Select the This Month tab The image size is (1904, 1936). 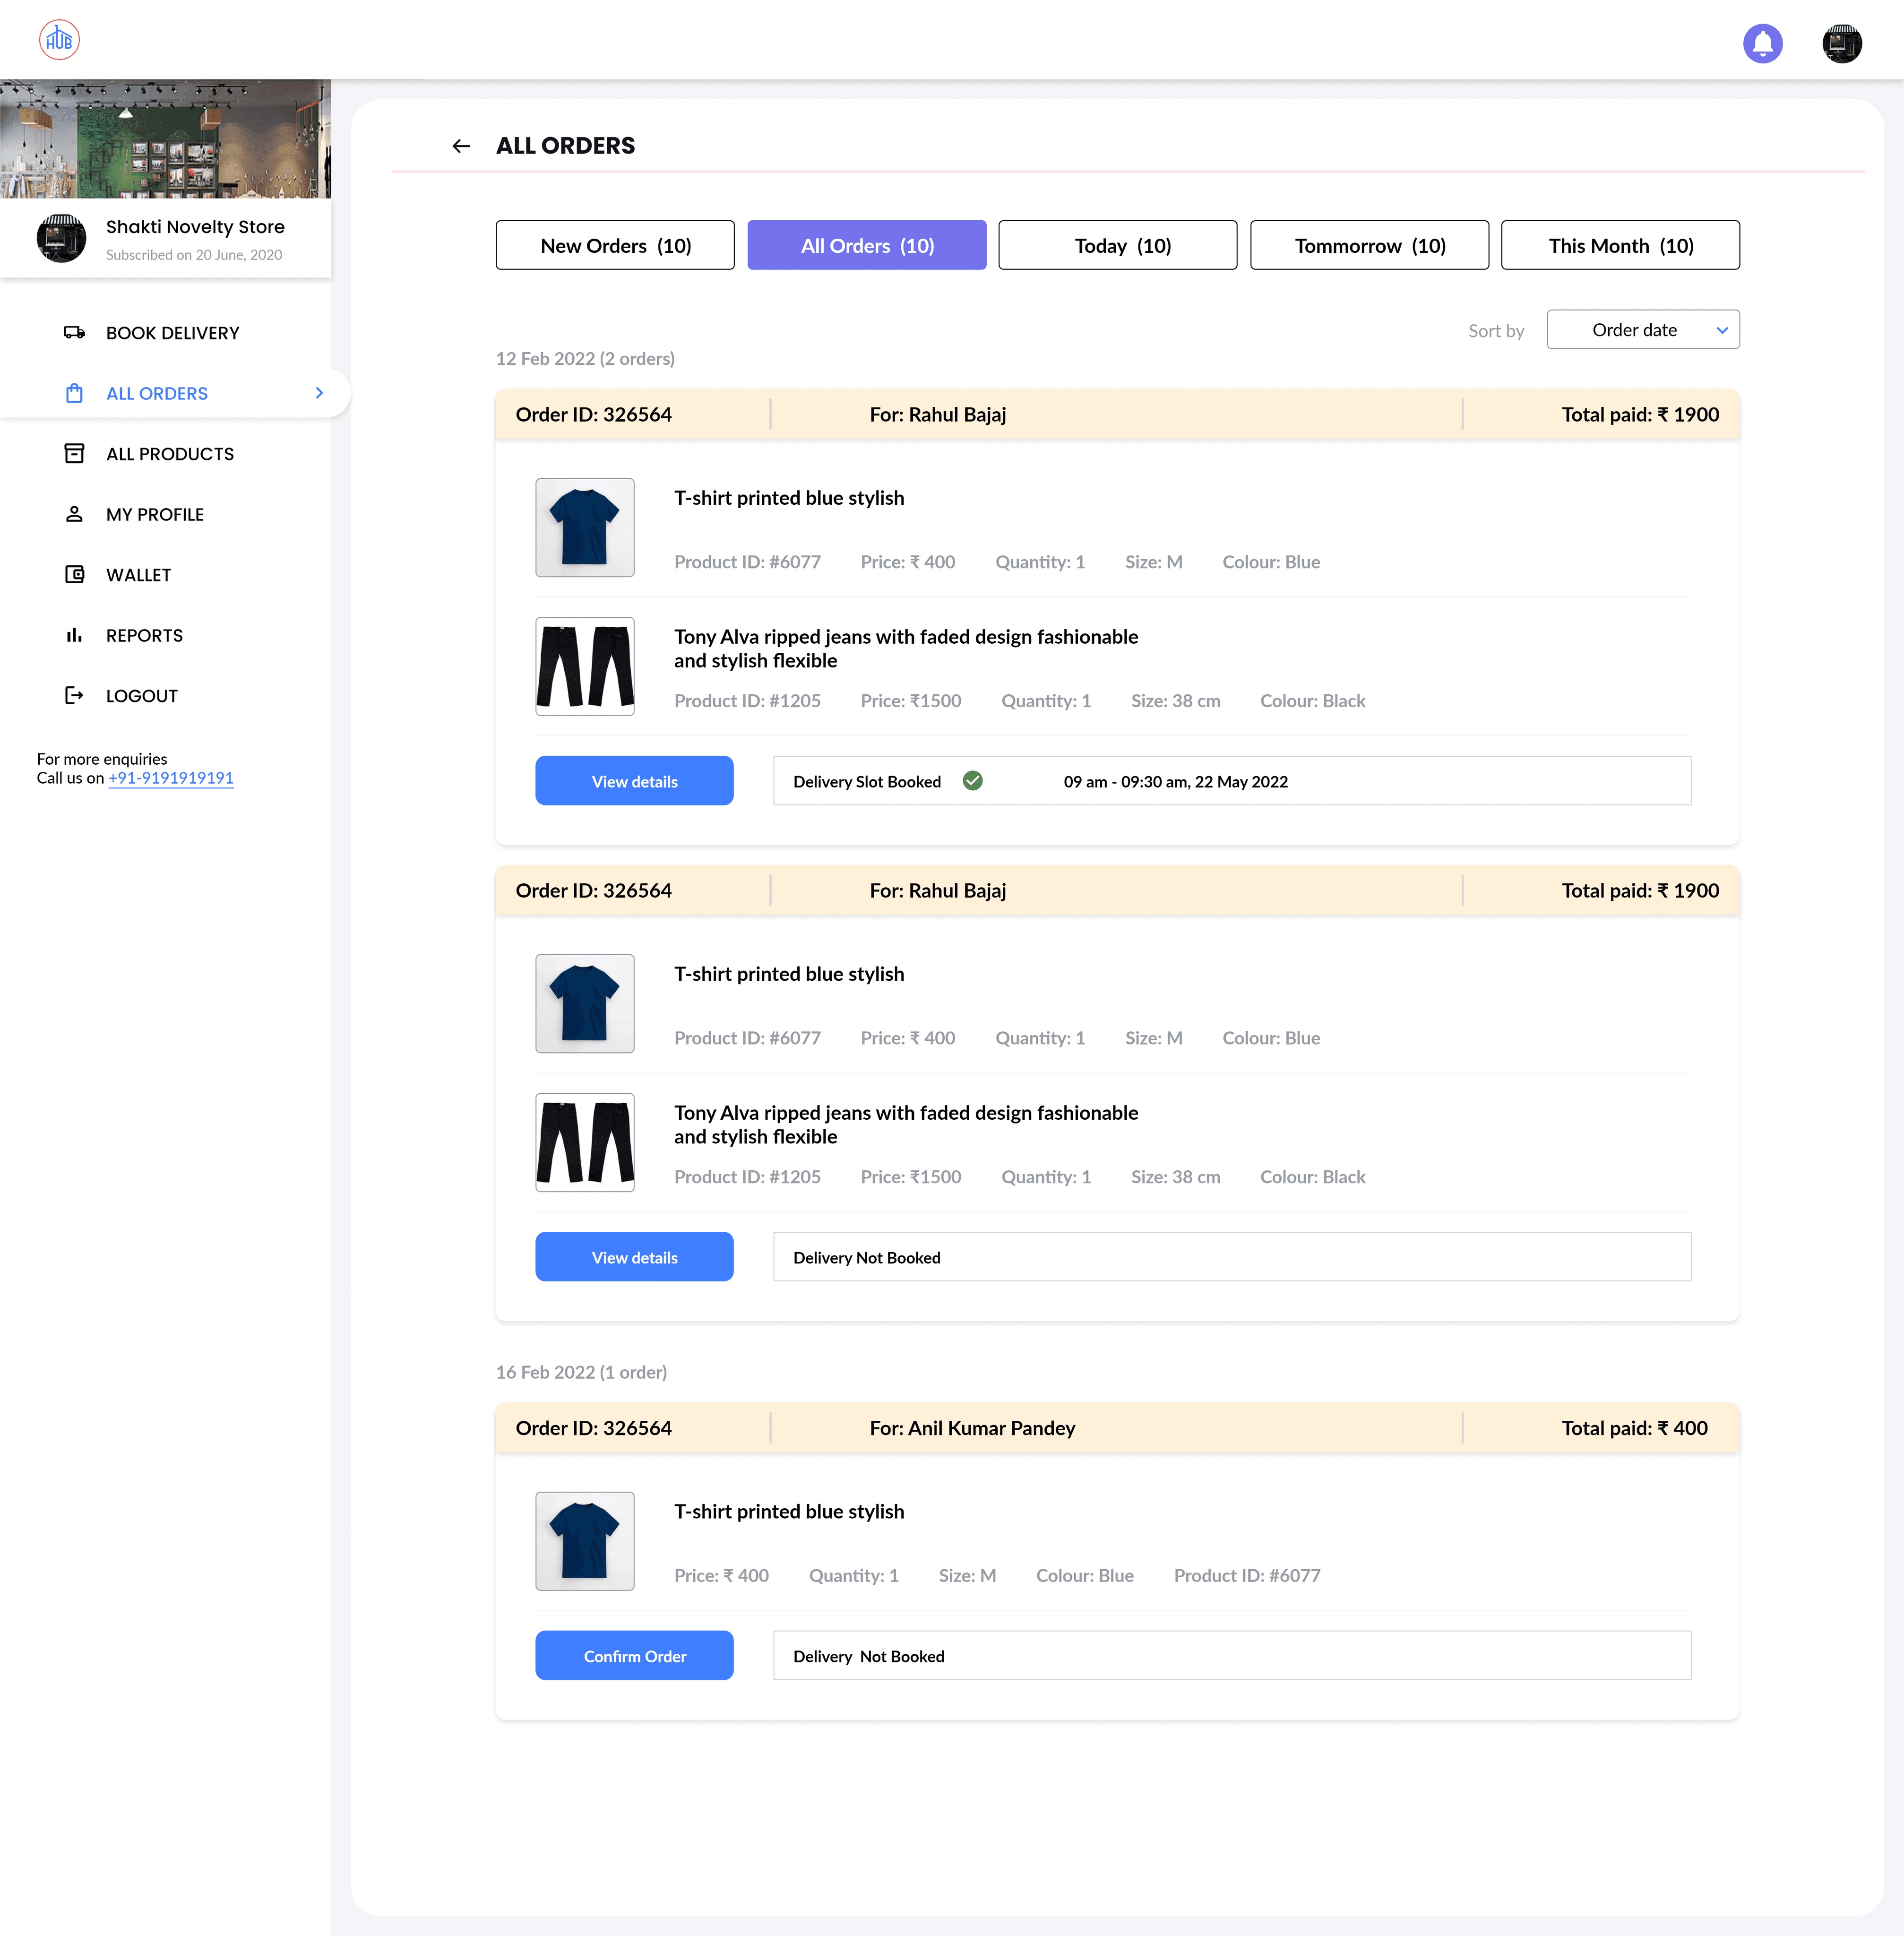[1620, 245]
